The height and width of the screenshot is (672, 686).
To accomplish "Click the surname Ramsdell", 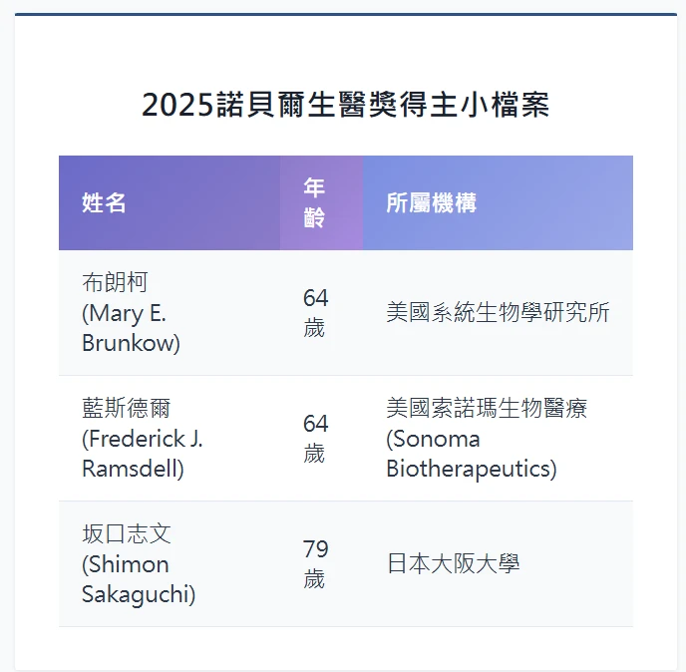I will (133, 470).
